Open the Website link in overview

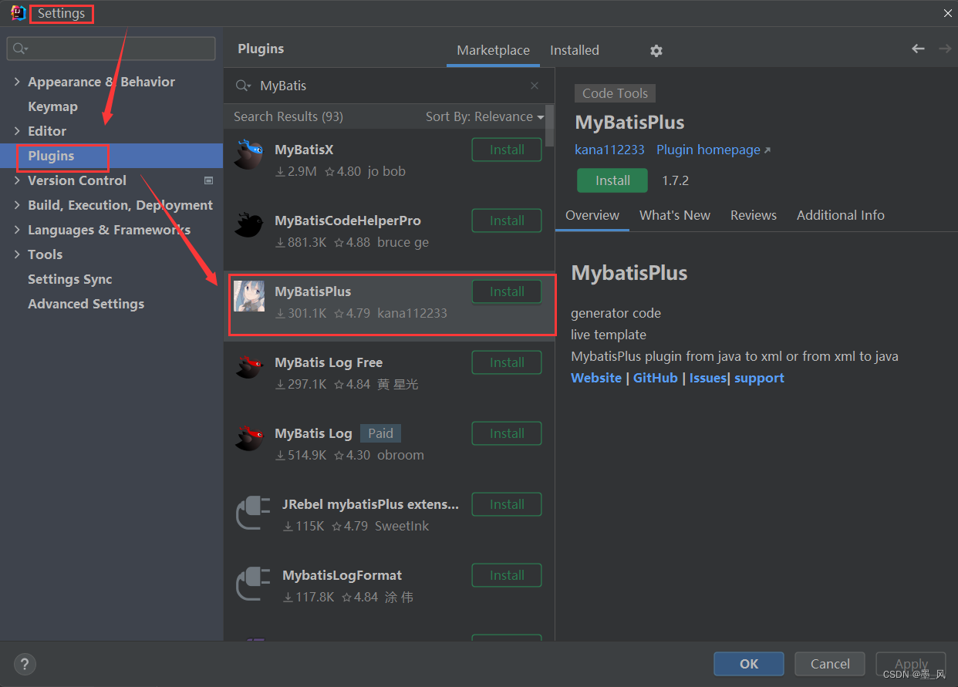596,378
